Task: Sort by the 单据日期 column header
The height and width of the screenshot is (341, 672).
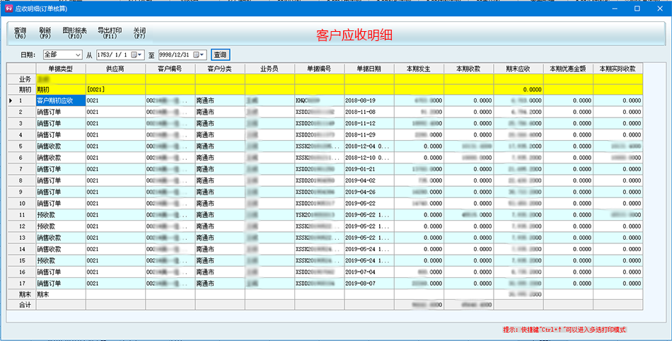Action: click(x=369, y=69)
